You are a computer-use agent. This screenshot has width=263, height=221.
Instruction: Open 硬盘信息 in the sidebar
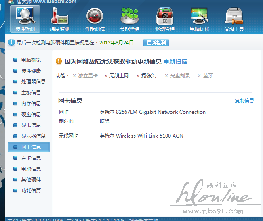[31, 115]
